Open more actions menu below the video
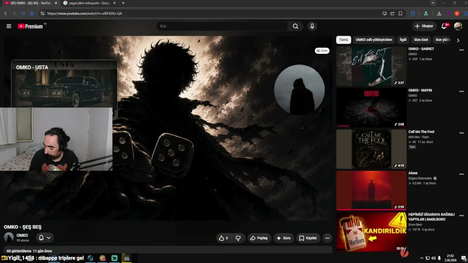Screen dimensions: 468x263 tap(327, 238)
